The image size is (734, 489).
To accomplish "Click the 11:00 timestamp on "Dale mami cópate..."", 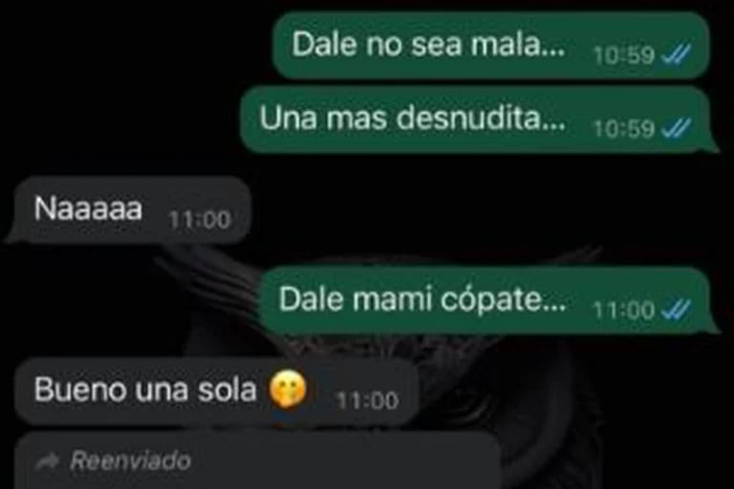I will (x=623, y=309).
